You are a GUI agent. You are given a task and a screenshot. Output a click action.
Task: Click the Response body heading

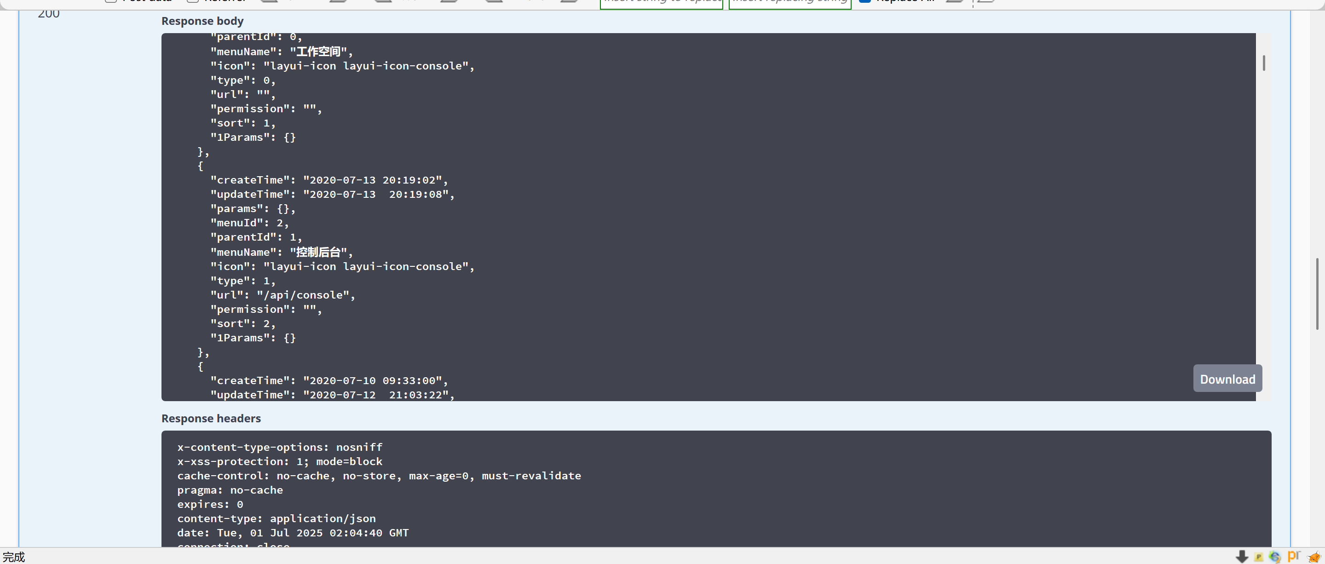202,21
